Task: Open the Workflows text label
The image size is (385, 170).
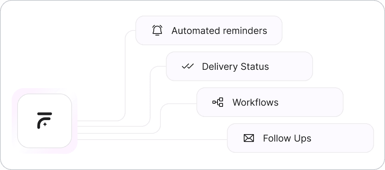Action: 255,103
